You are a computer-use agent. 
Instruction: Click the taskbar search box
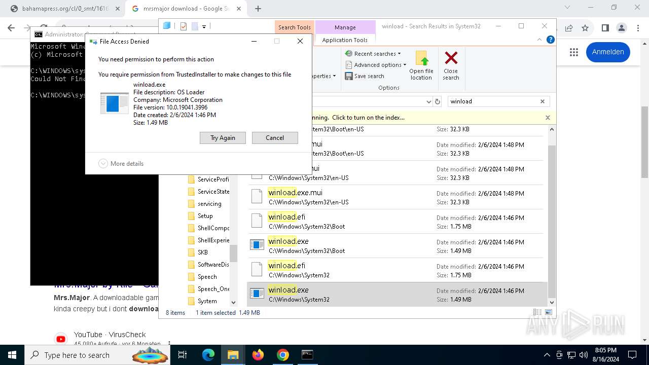98,355
